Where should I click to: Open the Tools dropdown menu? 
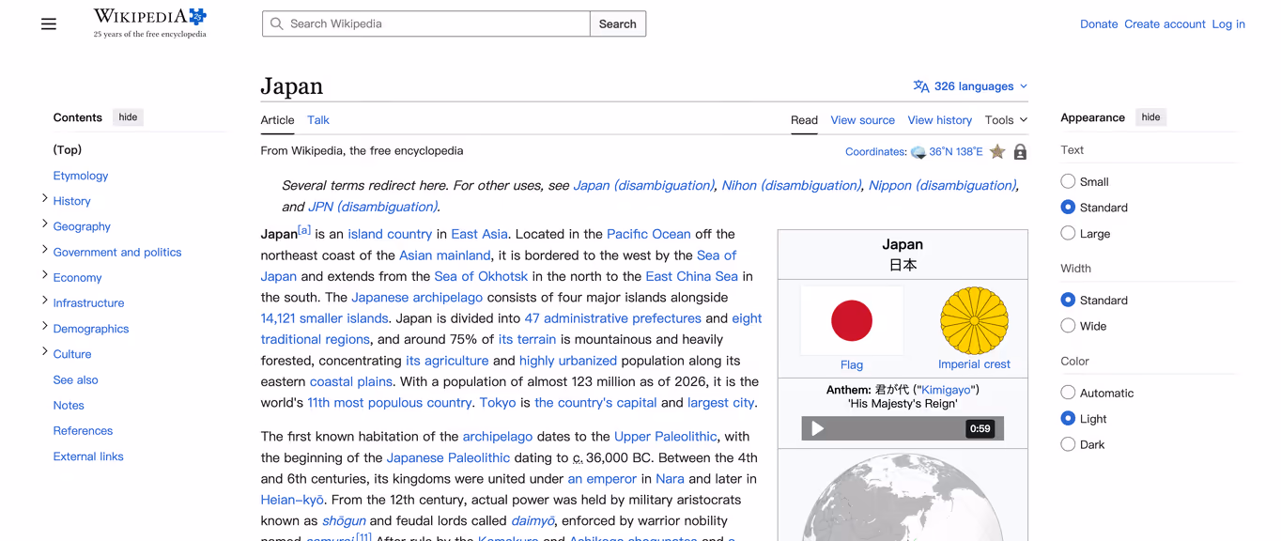1006,120
